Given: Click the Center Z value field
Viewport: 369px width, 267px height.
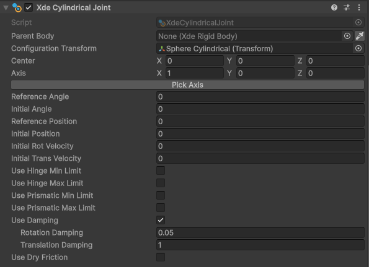Looking at the screenshot, I should [336, 61].
